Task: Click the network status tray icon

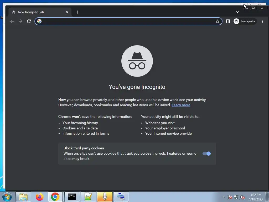Action: point(236,197)
